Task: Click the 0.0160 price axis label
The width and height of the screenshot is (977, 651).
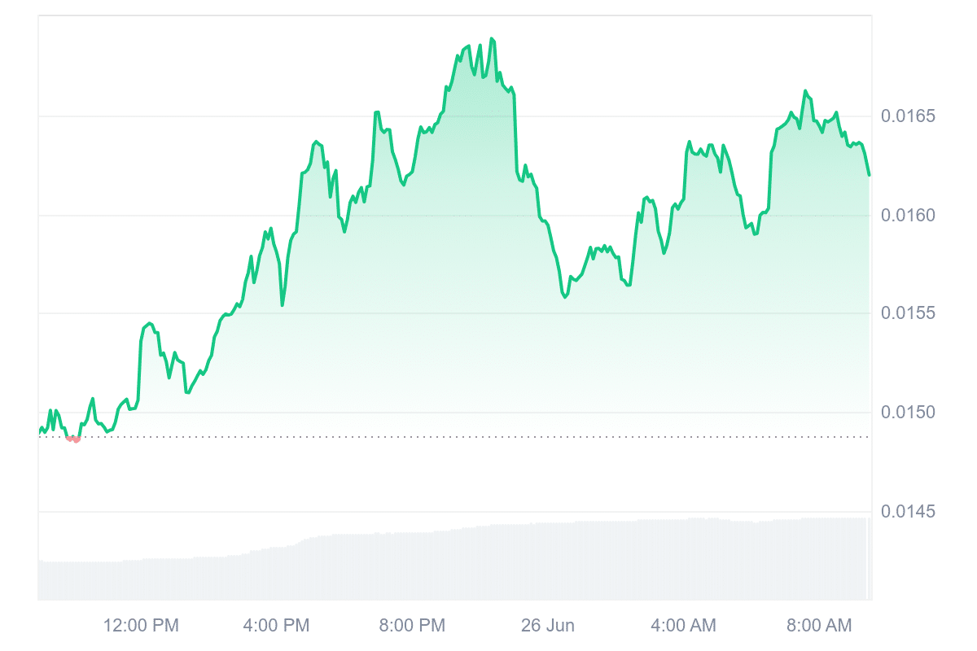Action: (x=908, y=215)
